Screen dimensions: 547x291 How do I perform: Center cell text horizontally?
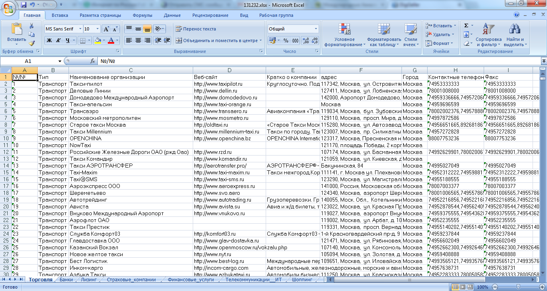point(138,40)
